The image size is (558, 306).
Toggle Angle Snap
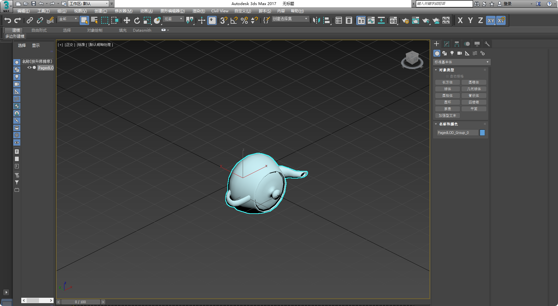coord(234,21)
